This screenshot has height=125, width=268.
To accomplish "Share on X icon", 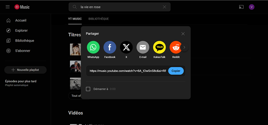I will [x=126, y=47].
